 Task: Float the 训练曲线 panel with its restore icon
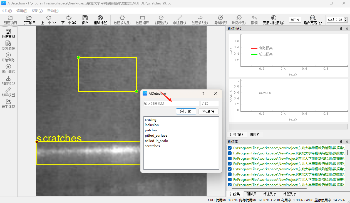point(341,29)
